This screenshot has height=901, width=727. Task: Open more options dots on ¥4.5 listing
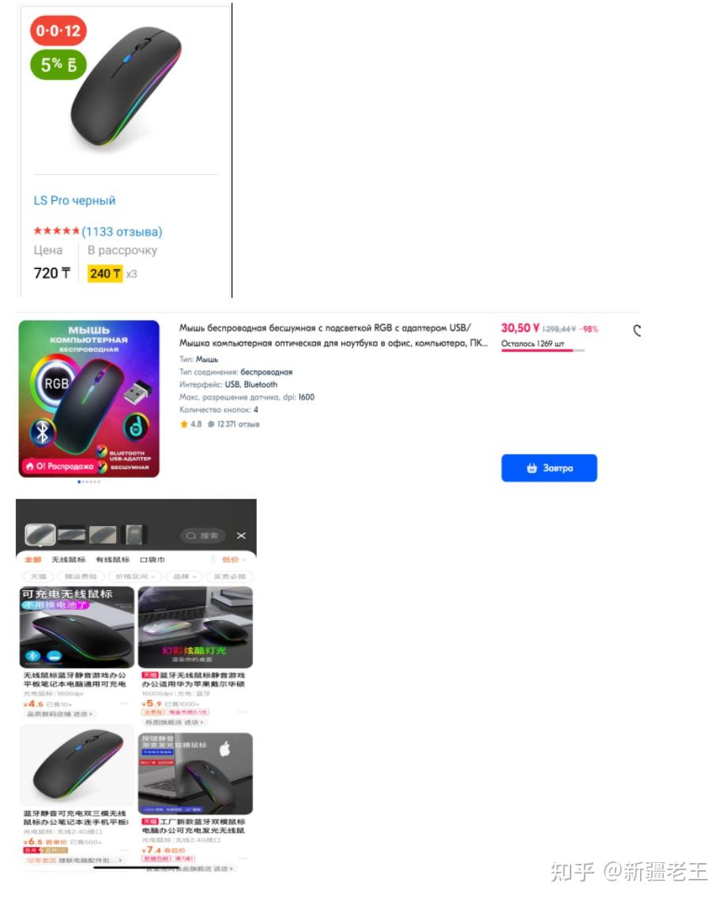pos(125,703)
